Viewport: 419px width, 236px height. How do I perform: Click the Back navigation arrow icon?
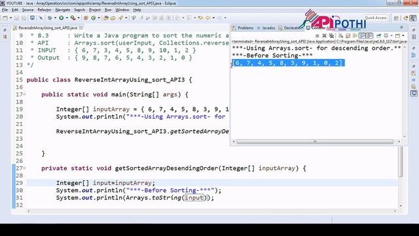click(208, 18)
